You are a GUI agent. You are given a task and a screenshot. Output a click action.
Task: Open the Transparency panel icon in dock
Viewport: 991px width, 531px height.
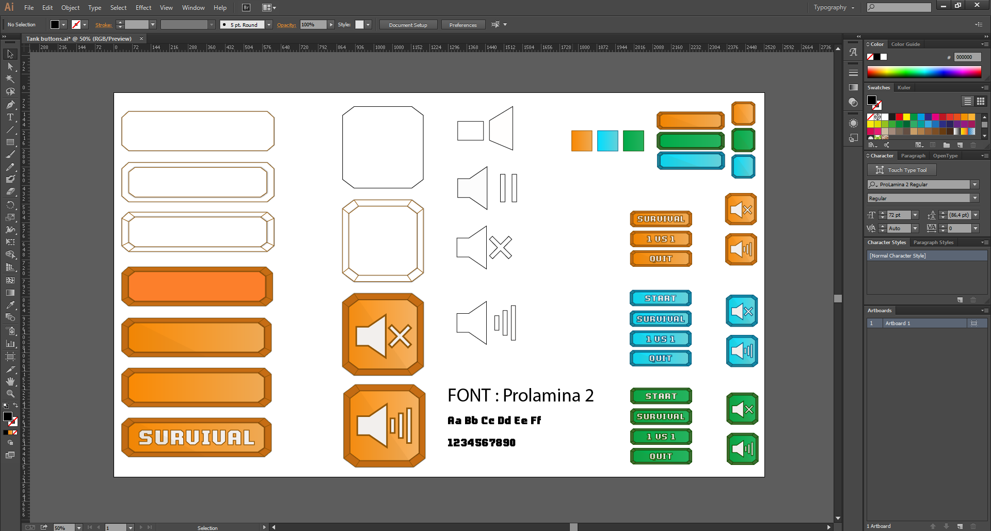(x=853, y=102)
